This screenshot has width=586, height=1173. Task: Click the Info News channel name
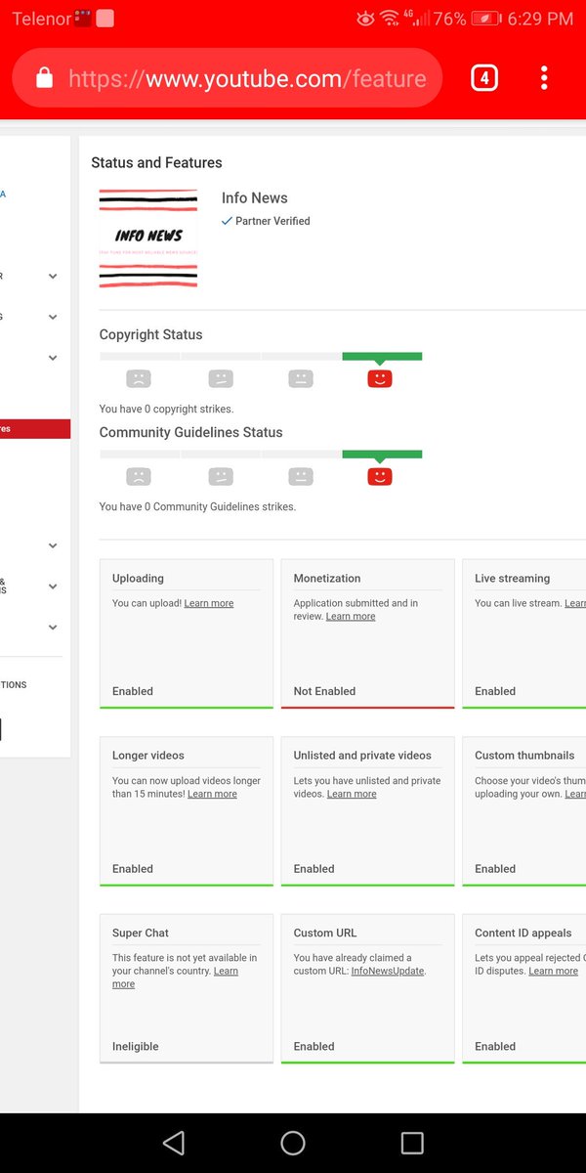254,197
